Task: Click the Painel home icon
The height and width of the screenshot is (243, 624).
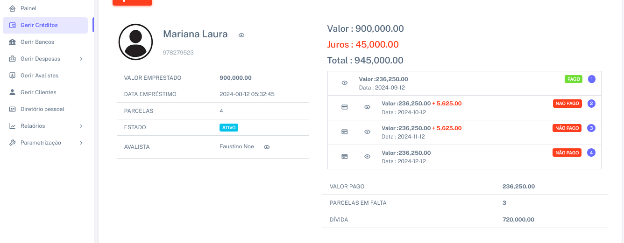Action: [x=13, y=8]
